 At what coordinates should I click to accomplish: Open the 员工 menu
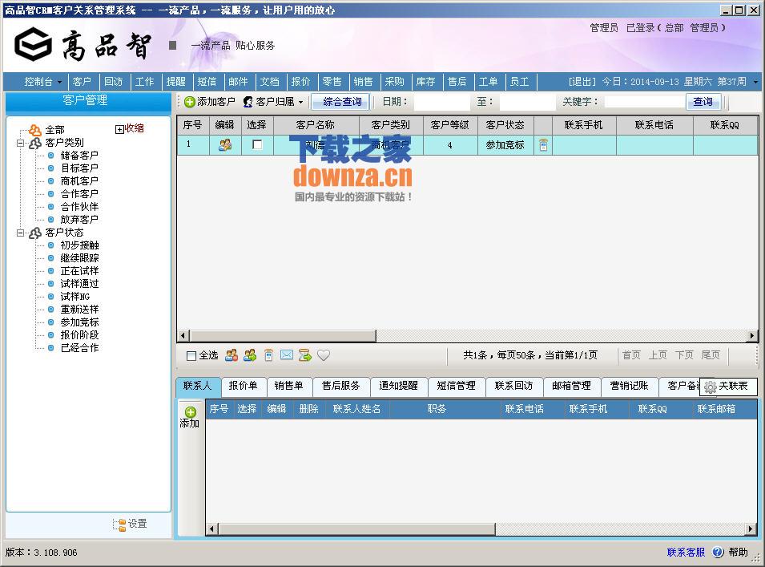[519, 82]
